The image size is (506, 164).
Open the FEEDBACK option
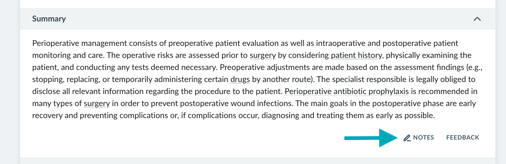(463, 138)
